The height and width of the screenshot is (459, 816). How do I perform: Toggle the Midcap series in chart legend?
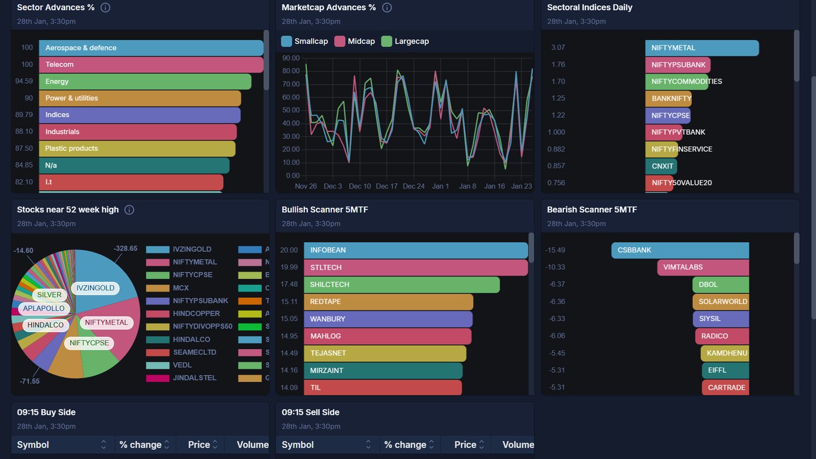pos(355,41)
